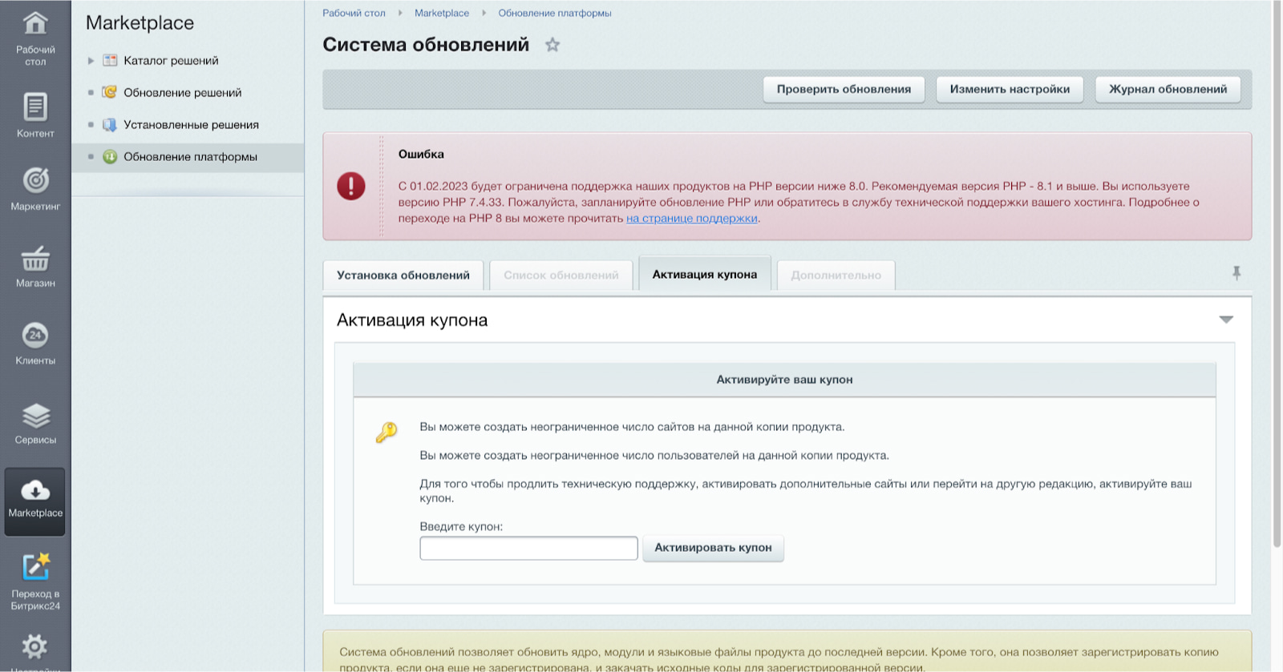The height and width of the screenshot is (672, 1283).
Task: Click the Проверить обновления button
Action: point(844,89)
